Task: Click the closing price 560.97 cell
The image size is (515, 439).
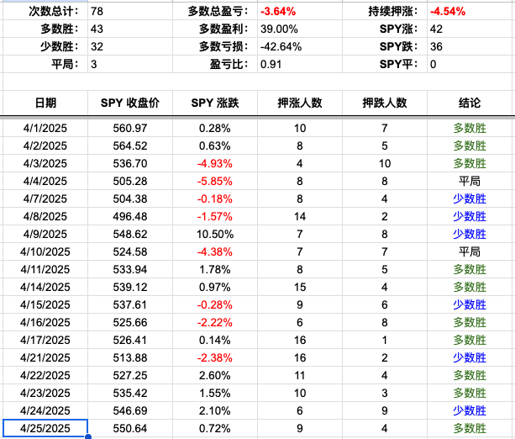Action: pos(130,128)
